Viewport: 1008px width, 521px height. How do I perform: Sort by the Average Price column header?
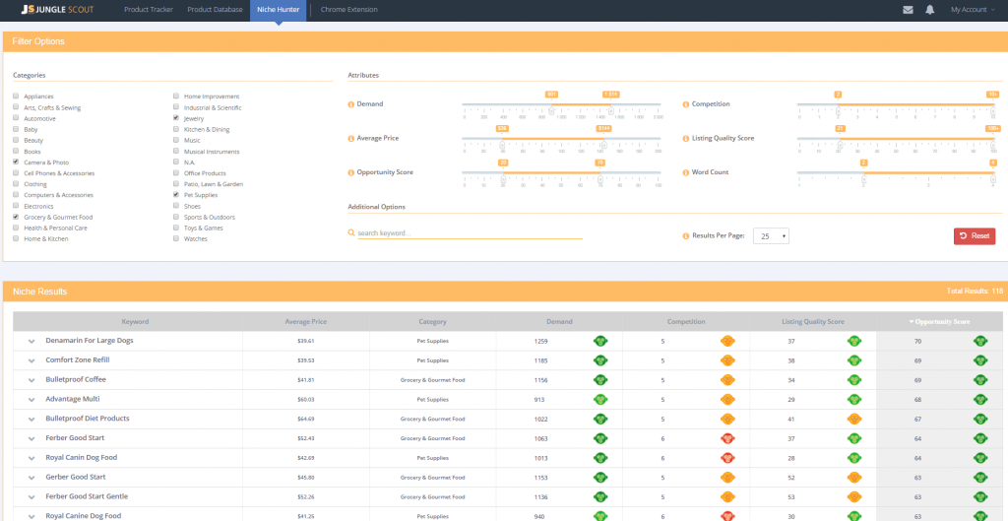tap(306, 322)
